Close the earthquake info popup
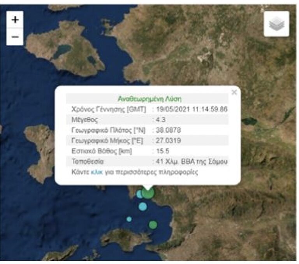Viewport: 299px width, 264px height. click(x=234, y=92)
